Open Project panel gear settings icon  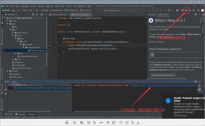[42, 15]
